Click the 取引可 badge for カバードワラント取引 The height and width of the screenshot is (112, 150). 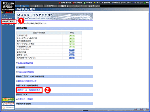pos(72,44)
